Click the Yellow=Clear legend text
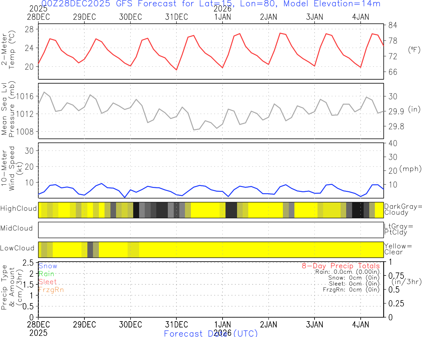The image size is (422, 337). pyautogui.click(x=398, y=249)
